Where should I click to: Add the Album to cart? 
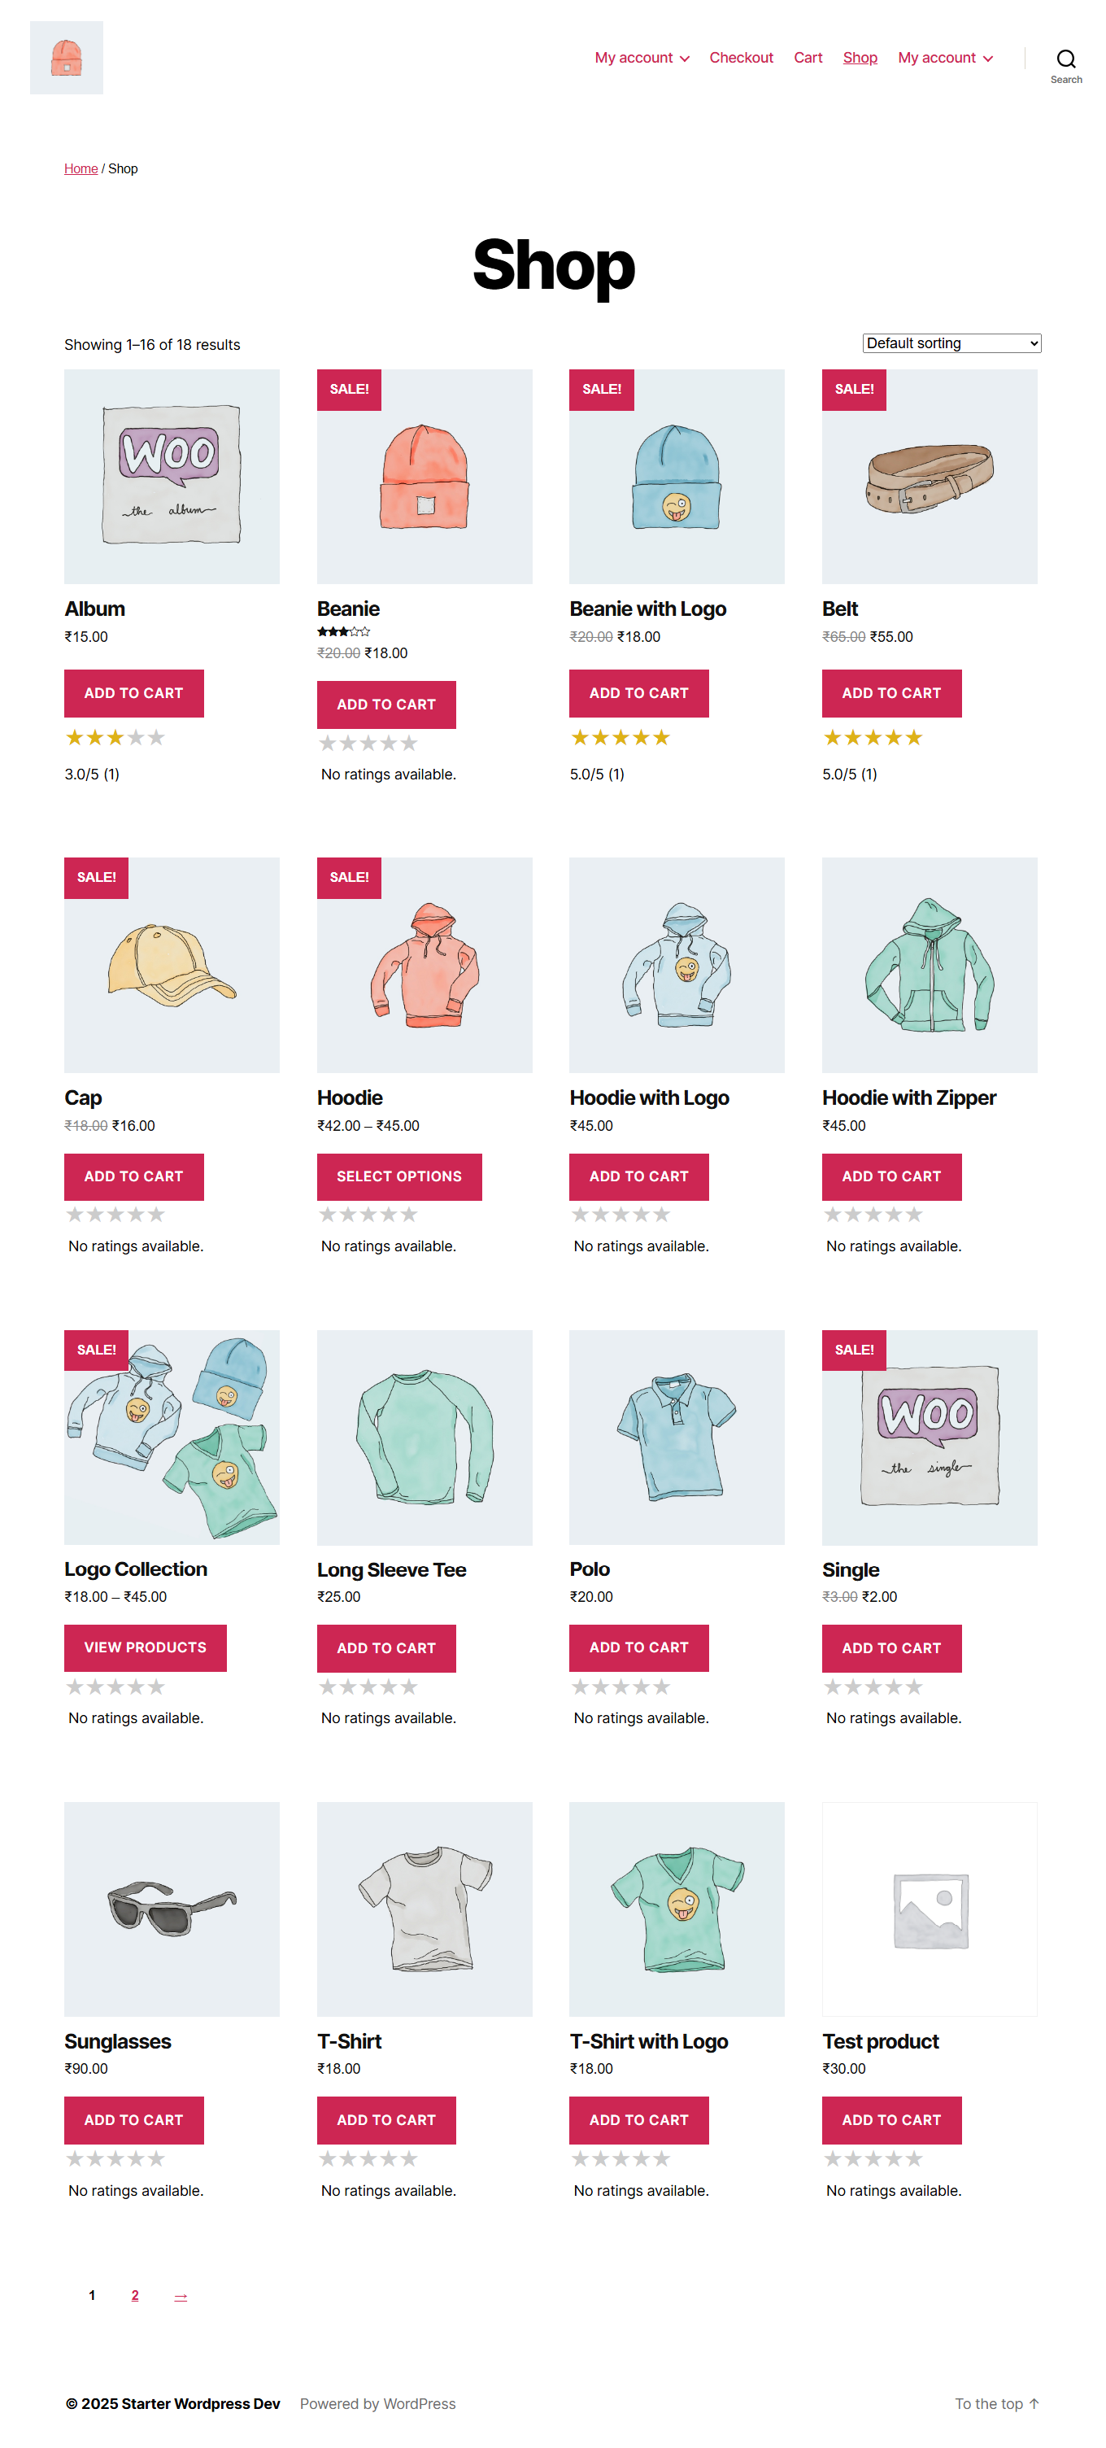(x=134, y=694)
